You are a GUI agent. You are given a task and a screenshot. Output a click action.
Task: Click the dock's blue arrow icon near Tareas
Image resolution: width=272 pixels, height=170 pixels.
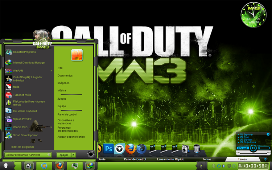265,159
